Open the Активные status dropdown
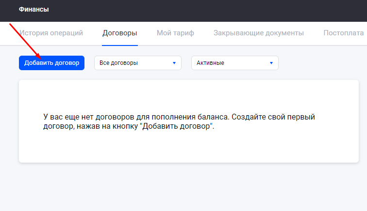The image size is (367, 211). click(x=235, y=63)
